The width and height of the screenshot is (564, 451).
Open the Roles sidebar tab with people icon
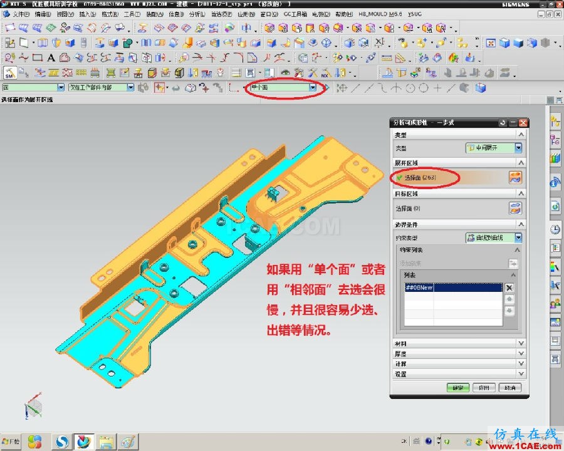[x=555, y=304]
